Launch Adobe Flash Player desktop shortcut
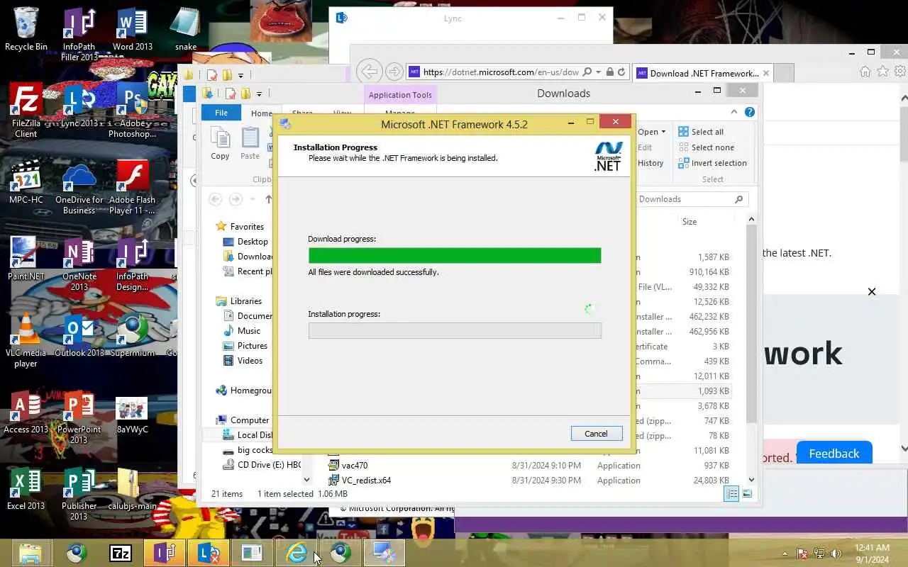This screenshot has height=567, width=908. pos(133,187)
